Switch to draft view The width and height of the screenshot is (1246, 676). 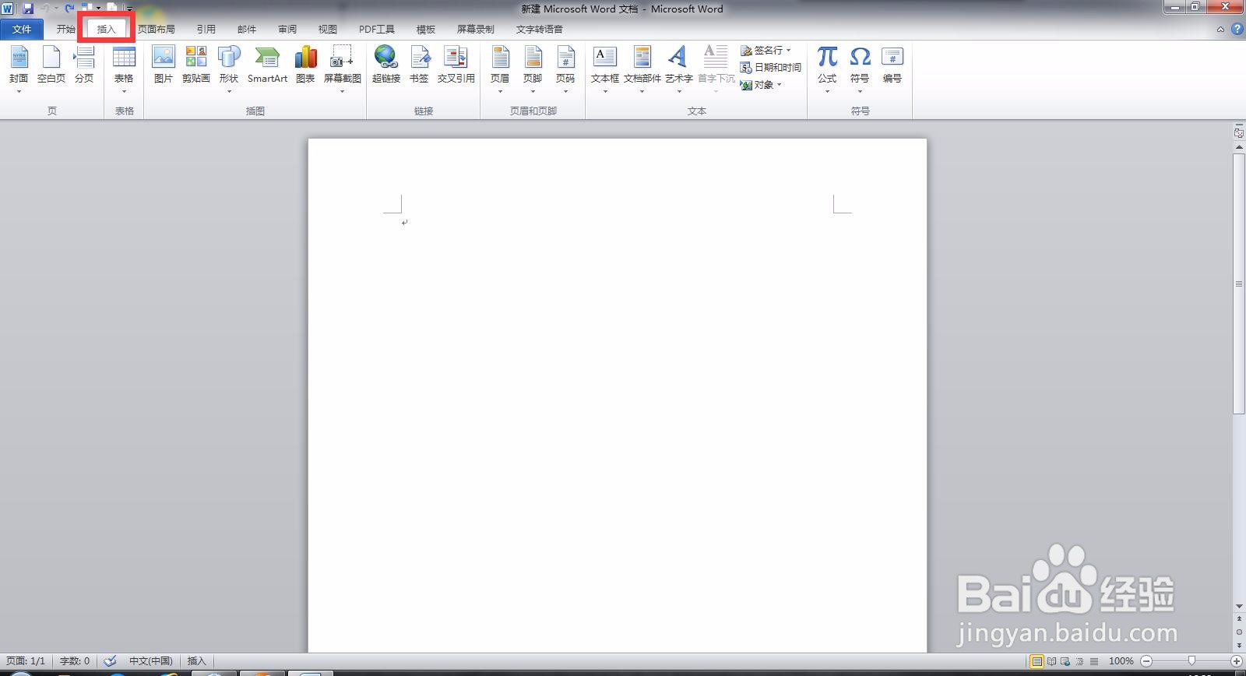pyautogui.click(x=1094, y=661)
